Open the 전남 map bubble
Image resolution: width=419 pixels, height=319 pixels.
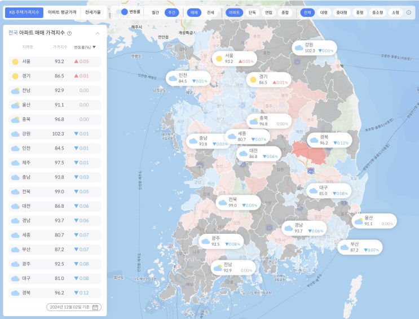pyautogui.click(x=233, y=268)
